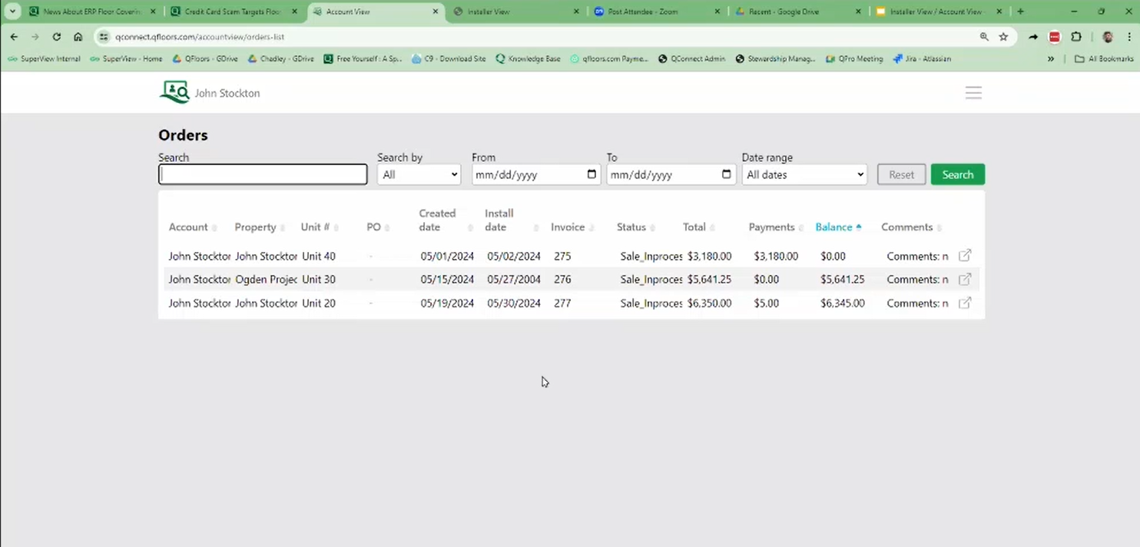The width and height of the screenshot is (1140, 547).
Task: Click the Account View logo icon
Action: [x=174, y=92]
